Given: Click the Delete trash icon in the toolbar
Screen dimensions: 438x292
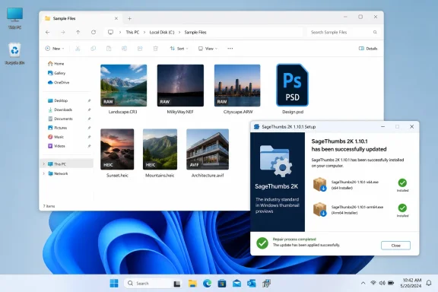Looking at the screenshot, I should [x=156, y=49].
